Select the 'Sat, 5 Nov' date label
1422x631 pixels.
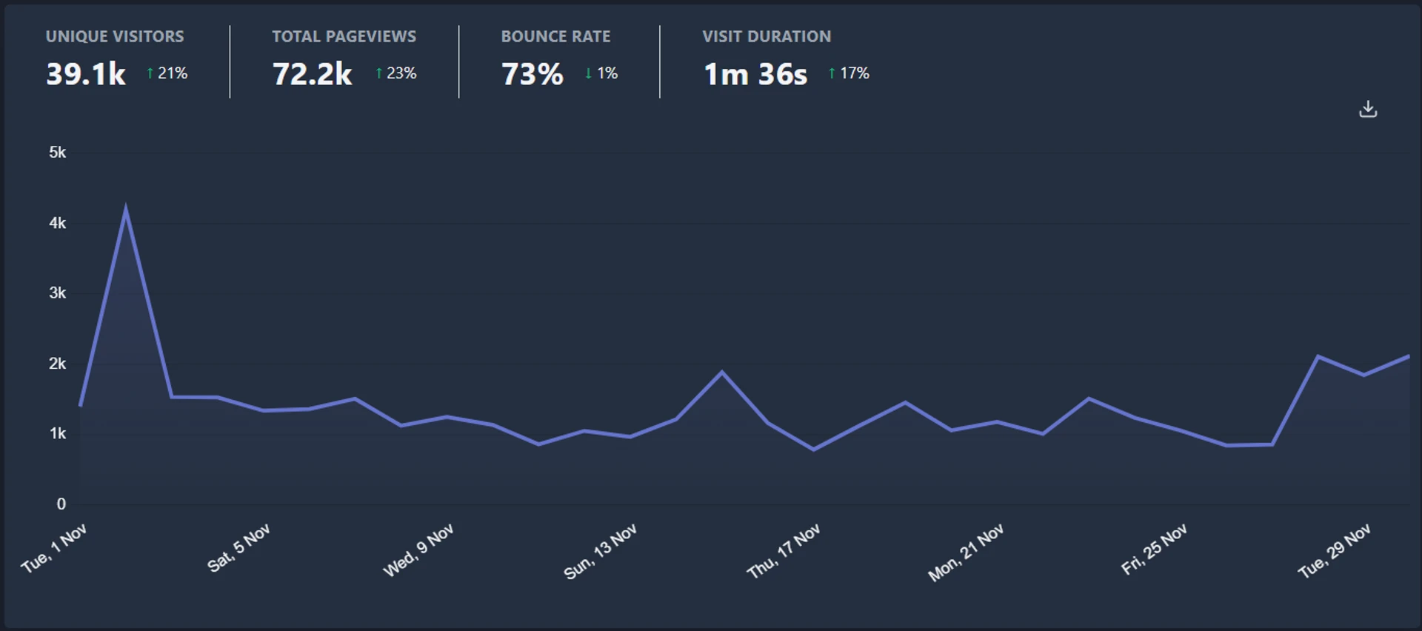click(x=238, y=548)
